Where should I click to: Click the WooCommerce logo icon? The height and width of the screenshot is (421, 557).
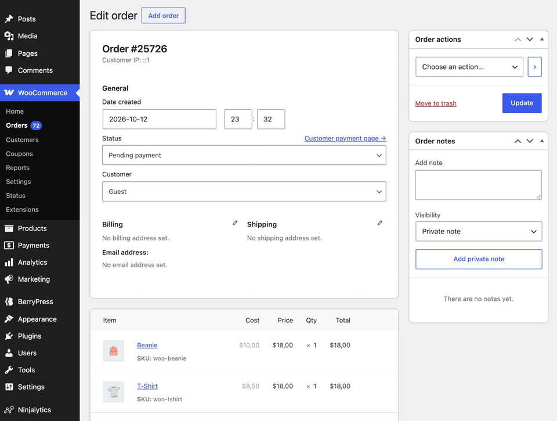point(9,93)
